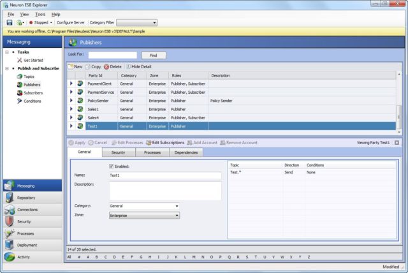The width and height of the screenshot is (408, 273).
Task: Open the Category Filter dropdown
Action: click(x=136, y=22)
